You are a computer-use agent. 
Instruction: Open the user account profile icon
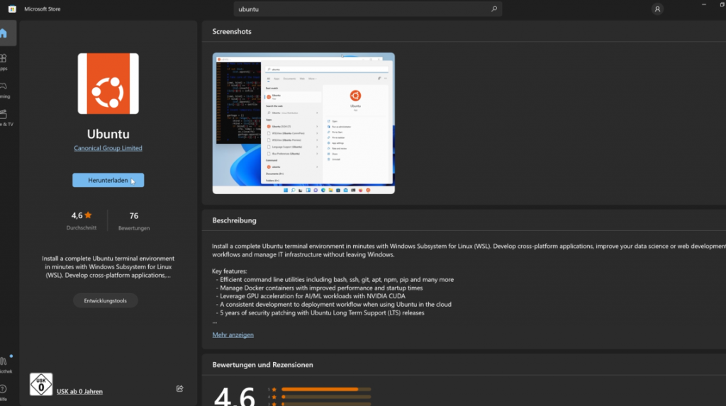click(x=657, y=9)
